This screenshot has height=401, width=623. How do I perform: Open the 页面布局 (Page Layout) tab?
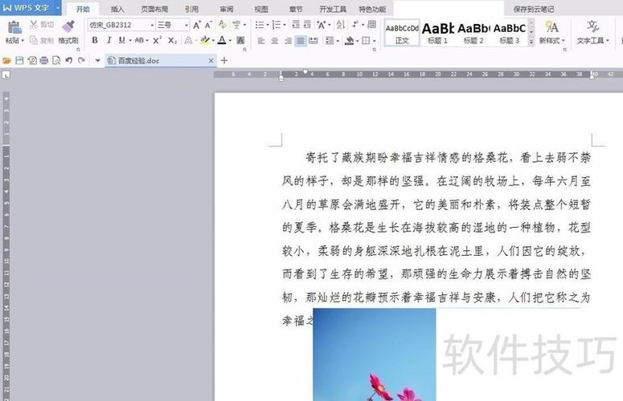click(154, 9)
